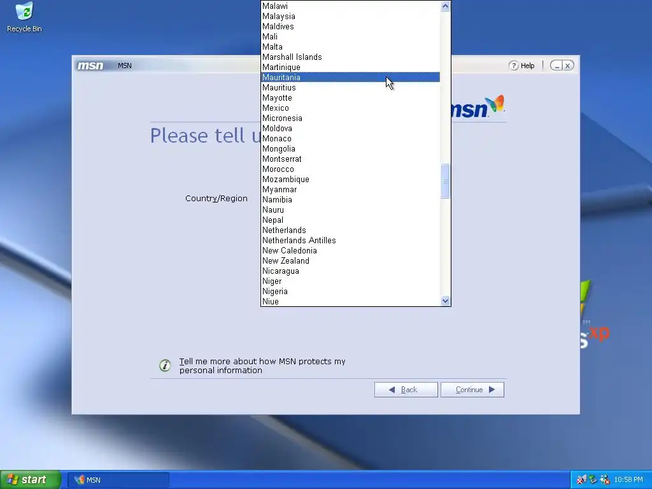Choose Niger in the list
Screen dimensions: 652x489
351,281
